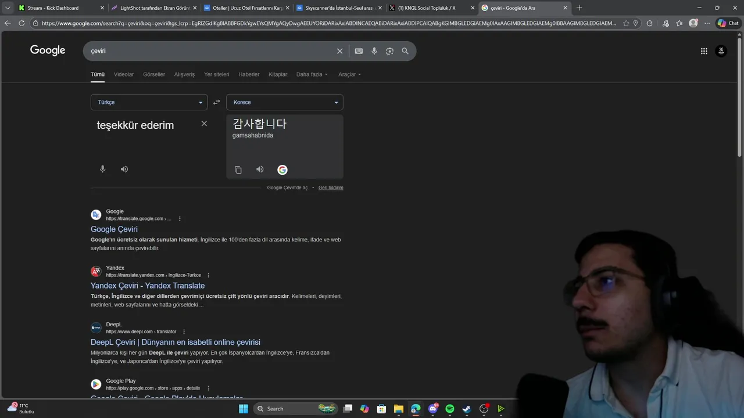Open a new browser tab

pyautogui.click(x=579, y=8)
